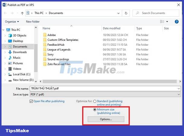Click the New Volume (D:) drive icon
Screen dimensions: 184x136
10,80
